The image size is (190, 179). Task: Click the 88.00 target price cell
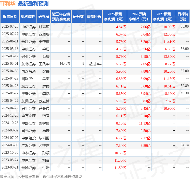[185, 27]
